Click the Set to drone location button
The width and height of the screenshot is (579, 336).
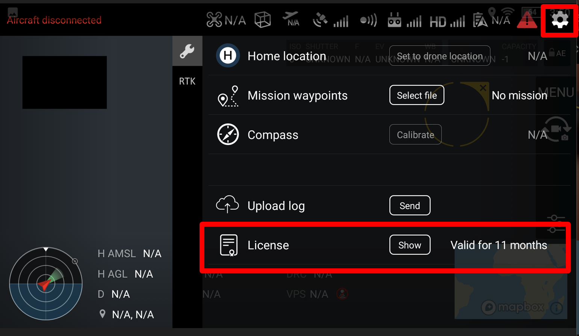coord(440,56)
